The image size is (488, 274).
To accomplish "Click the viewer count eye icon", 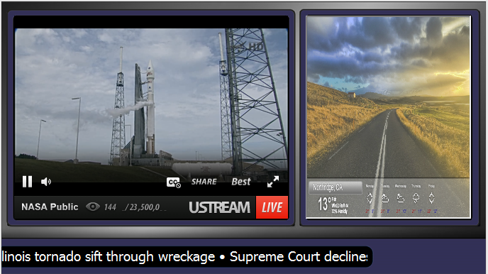I will (93, 207).
